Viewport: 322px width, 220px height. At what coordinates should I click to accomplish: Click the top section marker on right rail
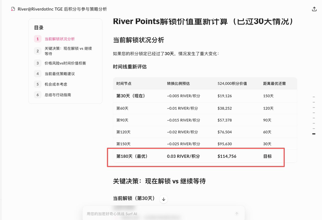point(314,97)
